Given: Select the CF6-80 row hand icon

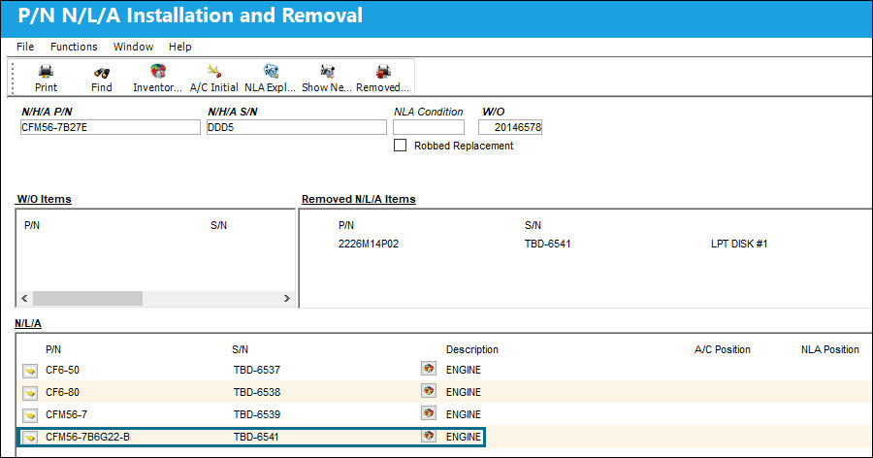Looking at the screenshot, I should (x=30, y=393).
